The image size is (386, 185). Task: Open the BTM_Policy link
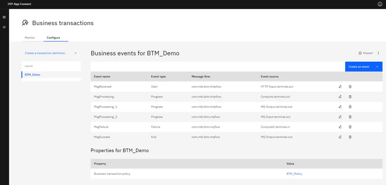(294, 174)
